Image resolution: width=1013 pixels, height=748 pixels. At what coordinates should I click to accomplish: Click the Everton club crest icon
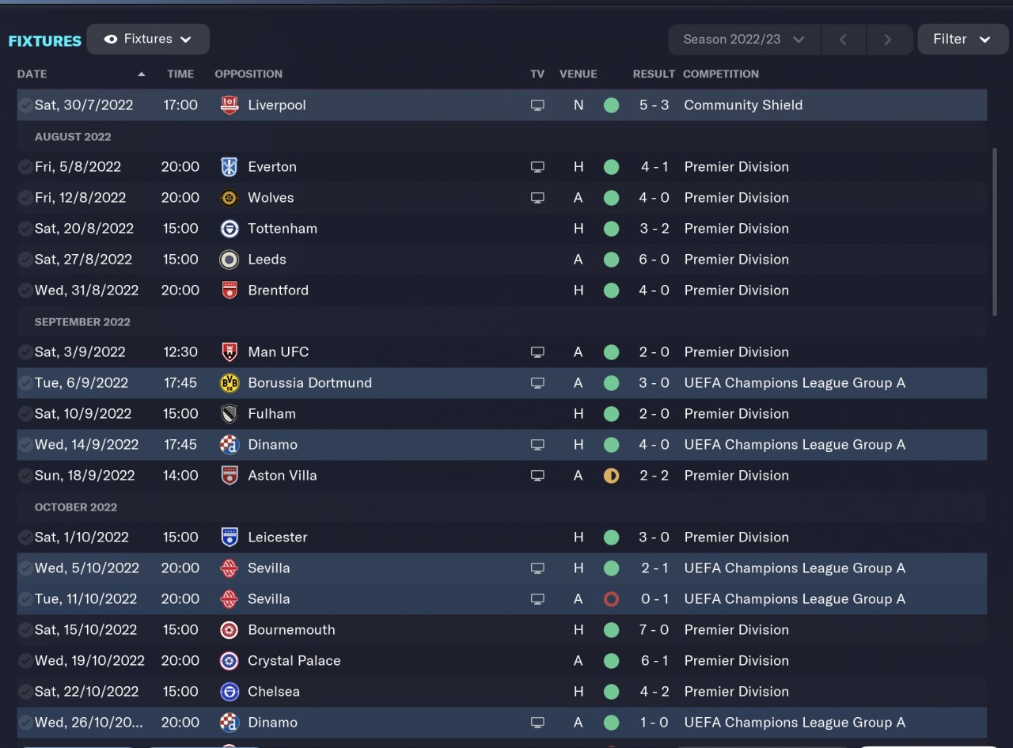[230, 167]
